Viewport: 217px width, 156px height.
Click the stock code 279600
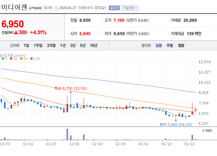click(x=35, y=8)
